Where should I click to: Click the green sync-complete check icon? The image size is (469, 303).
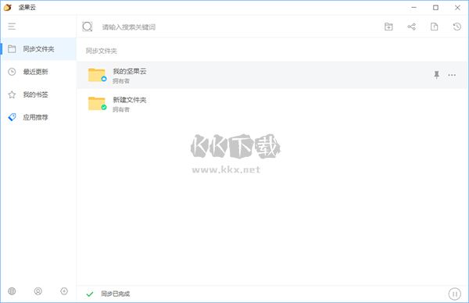click(x=90, y=294)
